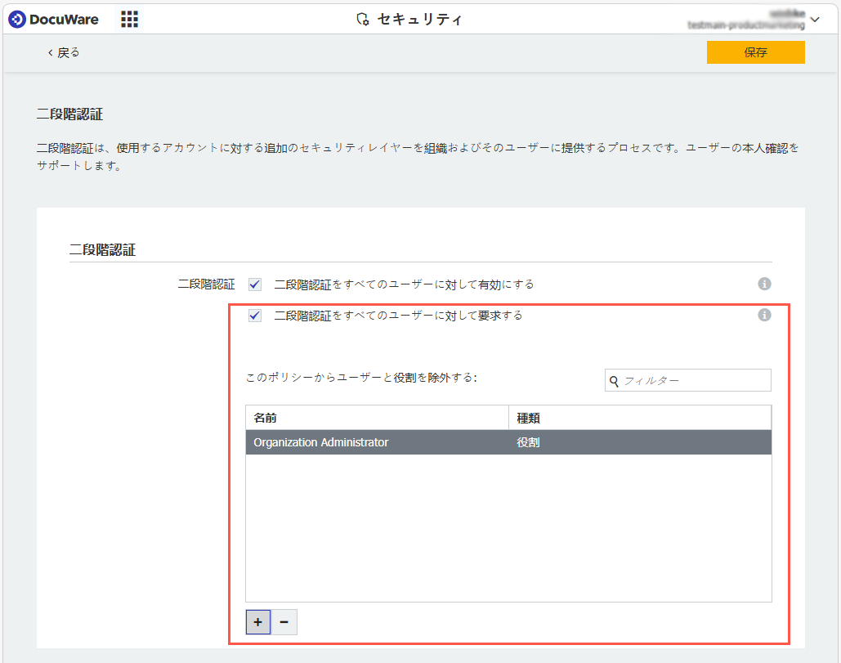Open the app grid launcher menu
Image resolution: width=841 pixels, height=663 pixels.
coord(129,20)
